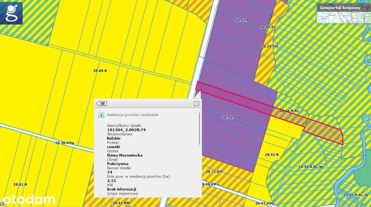Click the yellow area labeled 28.52.R
371x207 pixels.
272,154
